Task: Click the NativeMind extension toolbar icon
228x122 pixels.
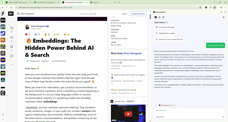Action: point(206,7)
